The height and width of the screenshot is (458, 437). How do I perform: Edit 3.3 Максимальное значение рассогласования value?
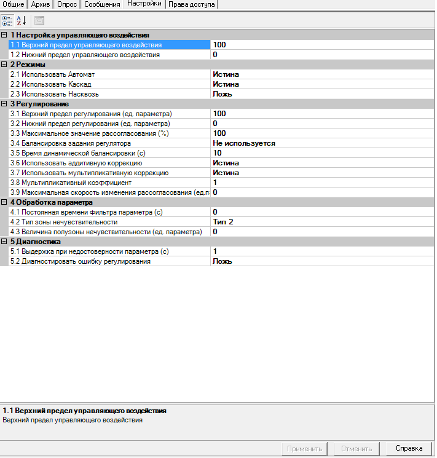tap(322, 133)
